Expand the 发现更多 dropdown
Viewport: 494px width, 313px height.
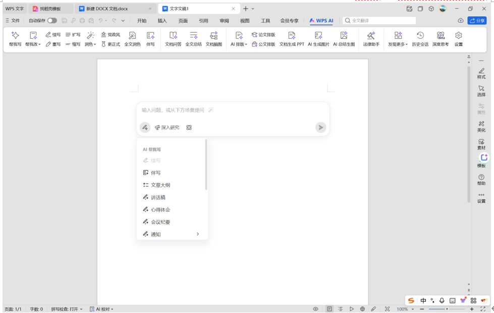pyautogui.click(x=398, y=39)
